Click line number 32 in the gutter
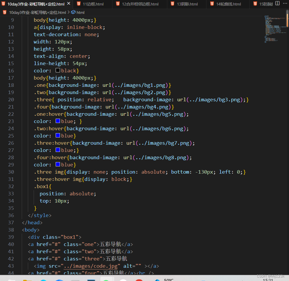289x281 pixels. tap(11, 186)
